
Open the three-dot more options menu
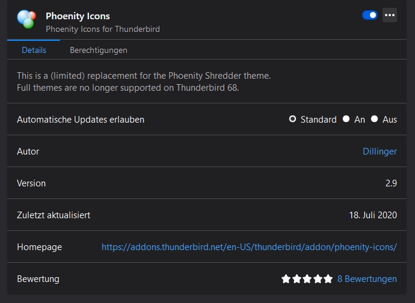390,15
